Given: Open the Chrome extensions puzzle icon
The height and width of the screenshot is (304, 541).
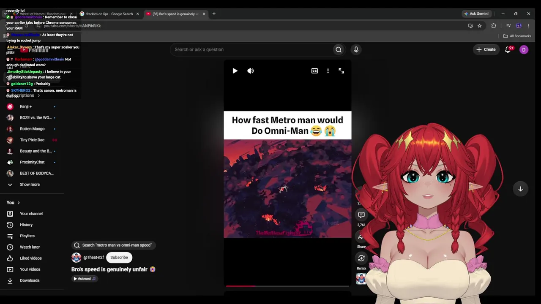Looking at the screenshot, I should 494,26.
